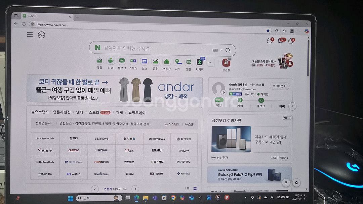
Task: Open the 치지직 shortcut icon
Action: 200,62
